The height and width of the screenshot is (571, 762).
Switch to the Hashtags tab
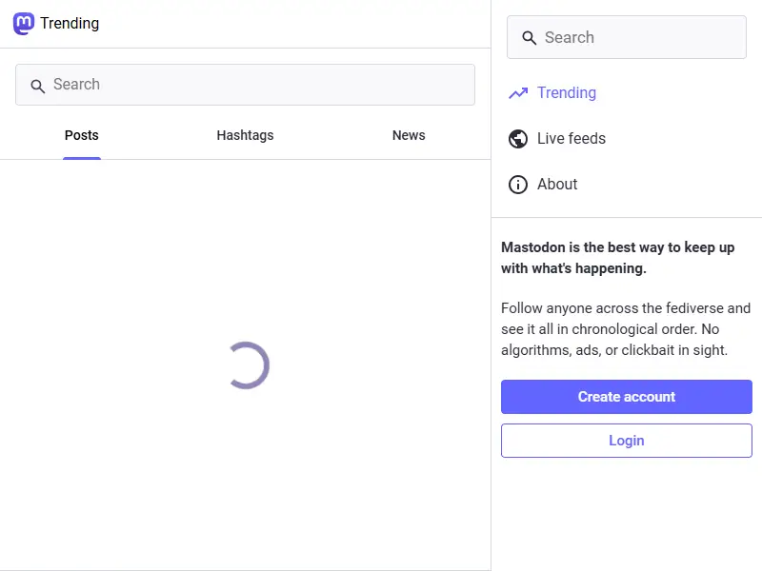click(x=245, y=135)
